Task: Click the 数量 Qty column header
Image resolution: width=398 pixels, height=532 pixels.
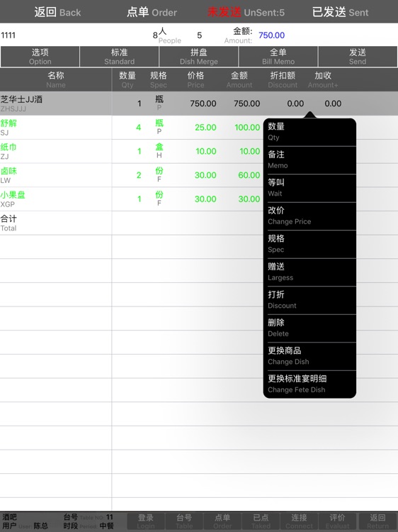Action: (x=127, y=79)
